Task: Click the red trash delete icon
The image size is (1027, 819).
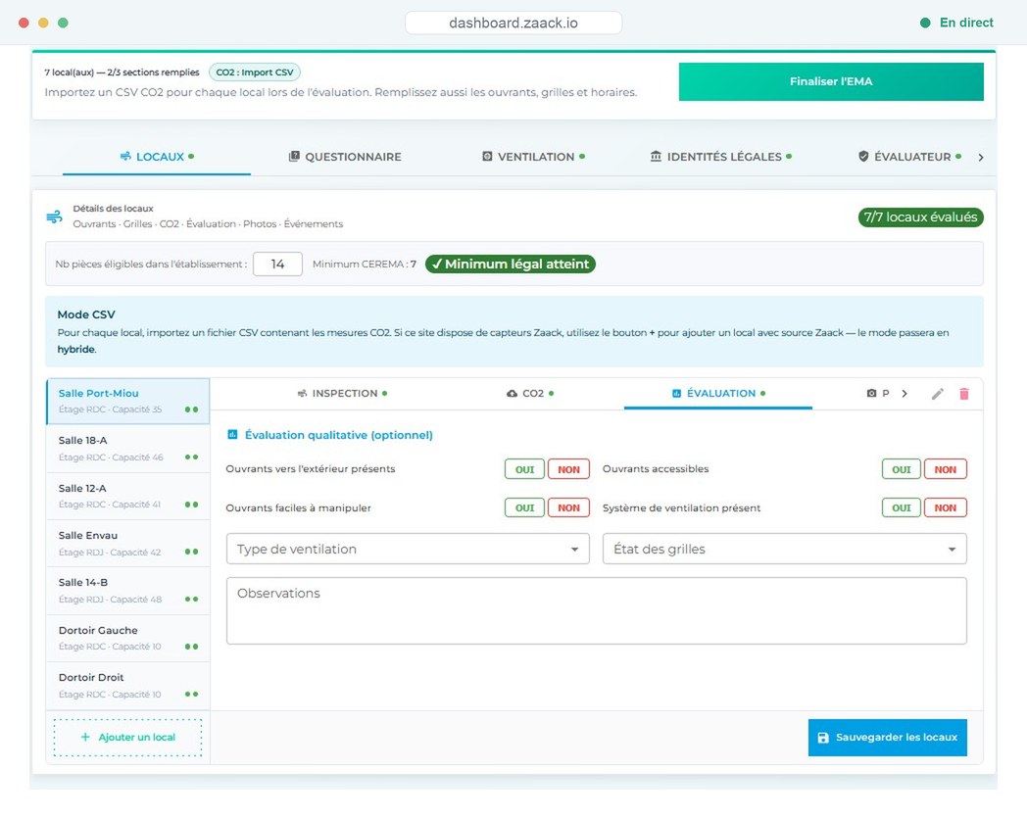Action: click(x=963, y=394)
